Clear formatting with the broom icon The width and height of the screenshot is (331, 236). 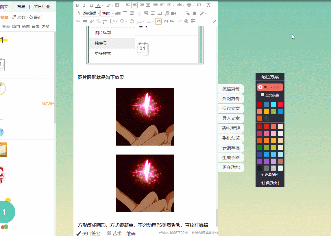195,13
